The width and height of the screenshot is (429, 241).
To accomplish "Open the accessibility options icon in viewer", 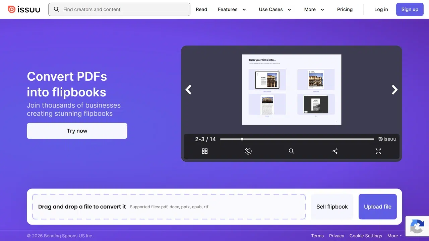I will click(x=248, y=151).
